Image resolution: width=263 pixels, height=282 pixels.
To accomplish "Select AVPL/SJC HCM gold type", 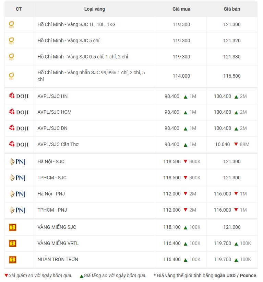I will [x=55, y=112].
